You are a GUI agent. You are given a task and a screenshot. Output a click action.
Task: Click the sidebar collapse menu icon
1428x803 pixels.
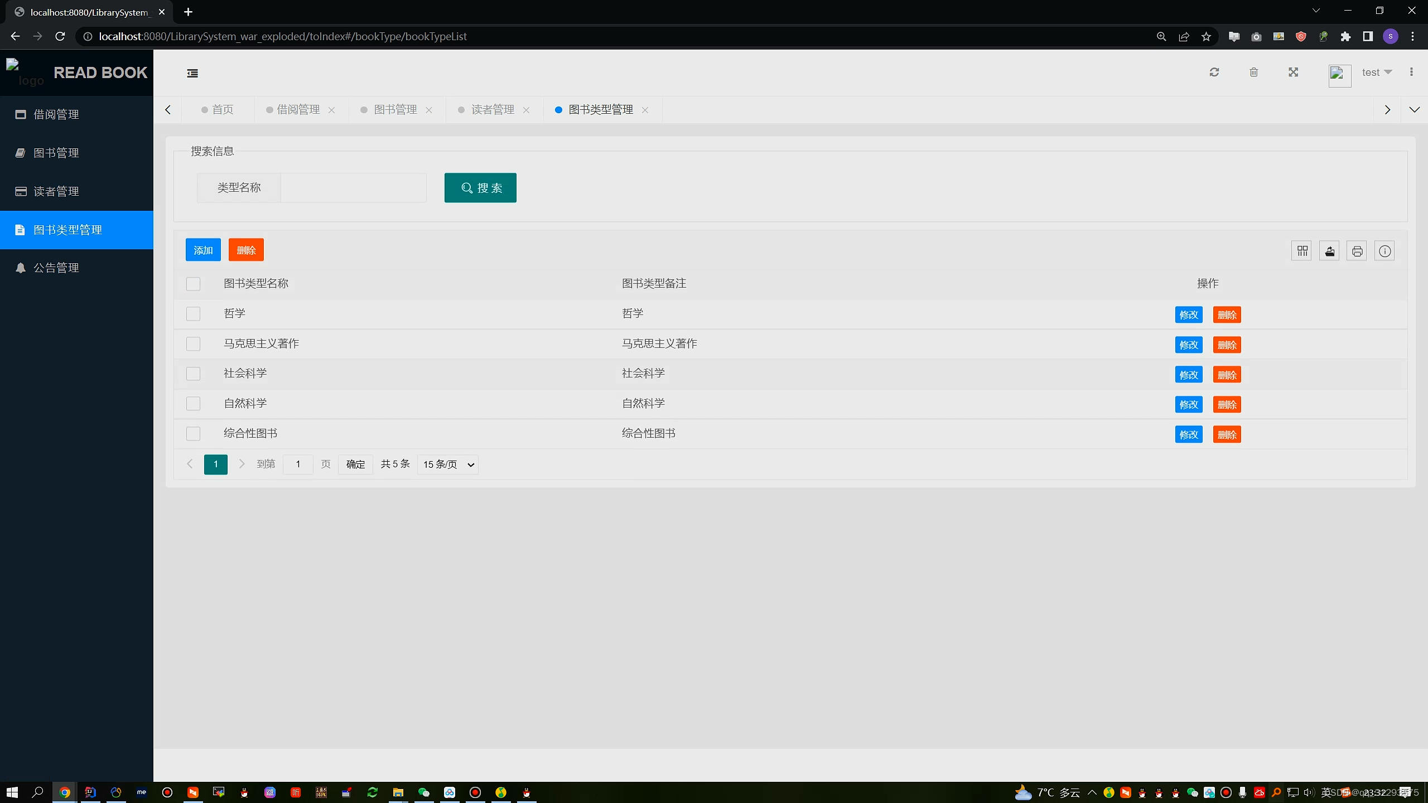click(192, 73)
